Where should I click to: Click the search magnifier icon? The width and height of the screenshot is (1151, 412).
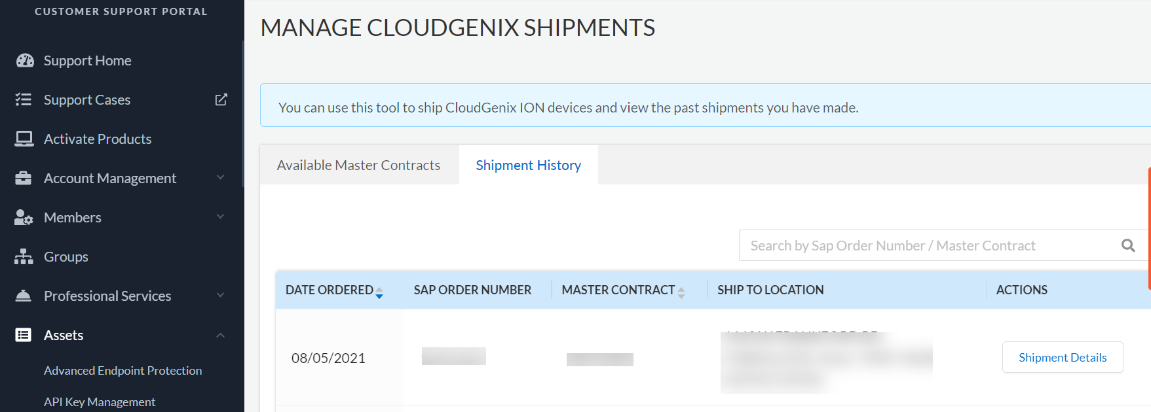click(x=1128, y=245)
